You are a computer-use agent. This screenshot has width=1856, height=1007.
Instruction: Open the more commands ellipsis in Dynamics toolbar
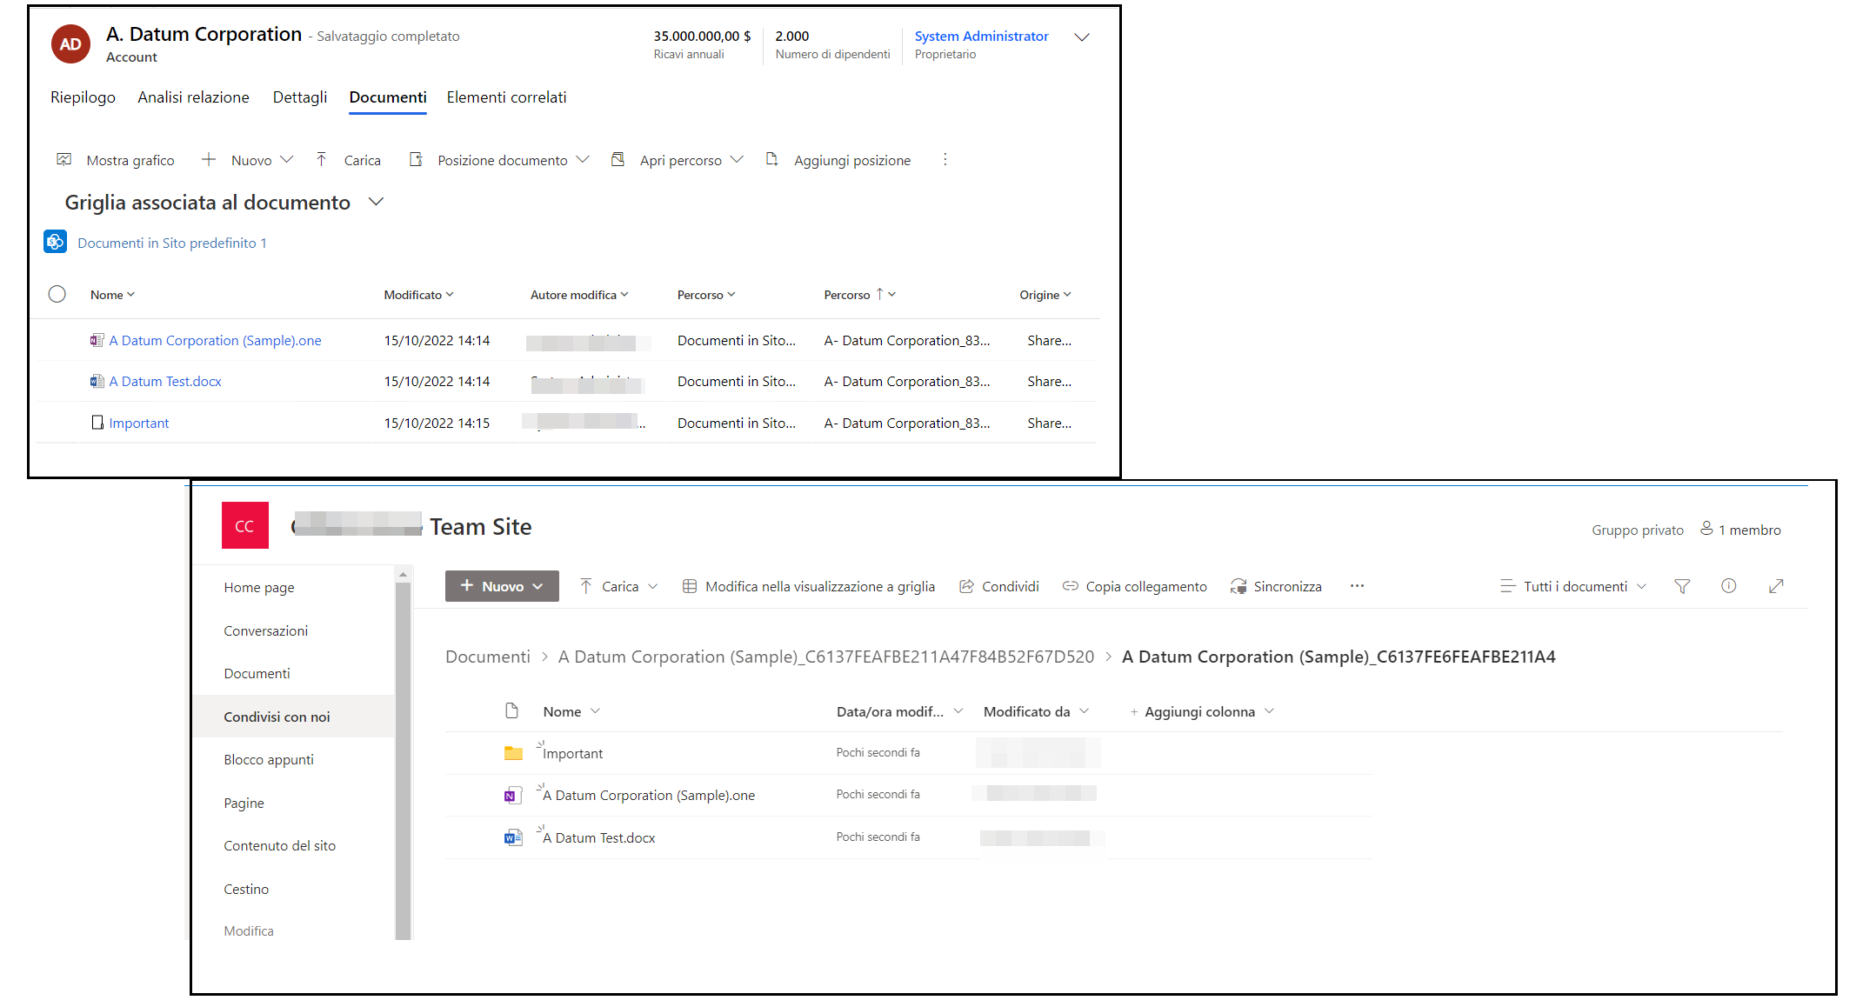click(945, 159)
